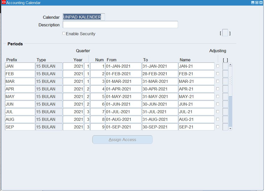Image resolution: width=265 pixels, height=191 pixels.
Task: Click the flexfield box in JAN-21 row
Action: tap(225, 66)
